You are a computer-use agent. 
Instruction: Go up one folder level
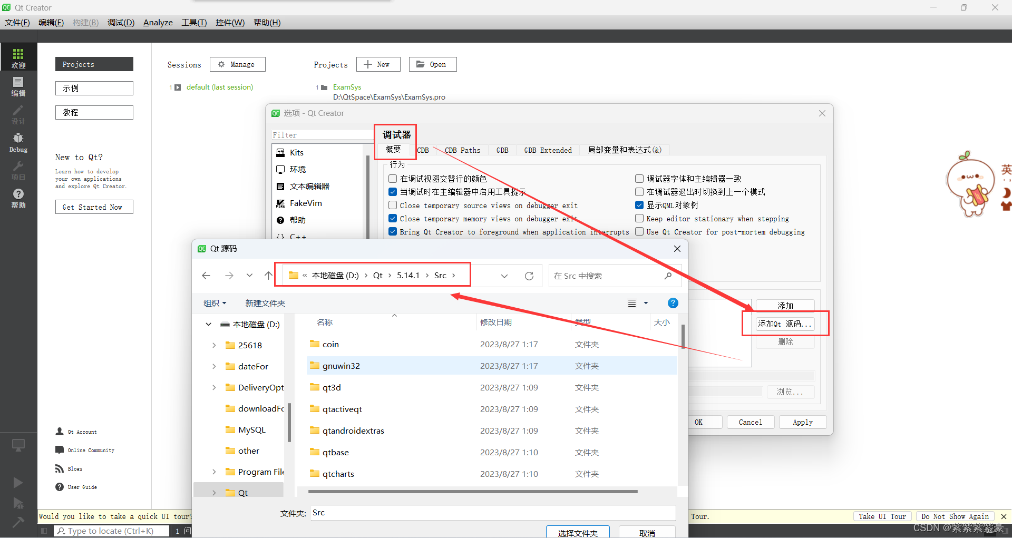(x=268, y=276)
